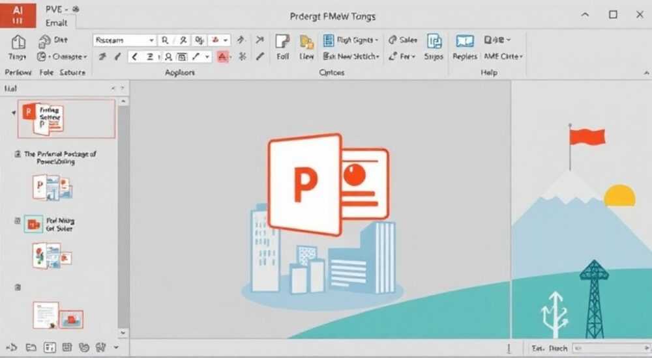This screenshot has width=652, height=358.
Task: Click the person icon in second toolbar row
Action: click(x=168, y=57)
